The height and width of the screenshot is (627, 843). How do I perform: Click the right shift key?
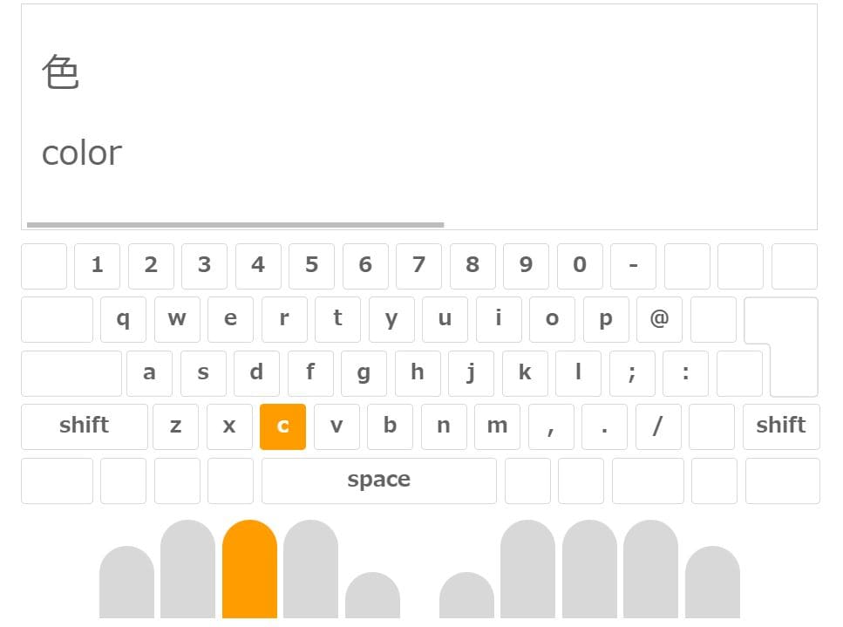pos(781,426)
